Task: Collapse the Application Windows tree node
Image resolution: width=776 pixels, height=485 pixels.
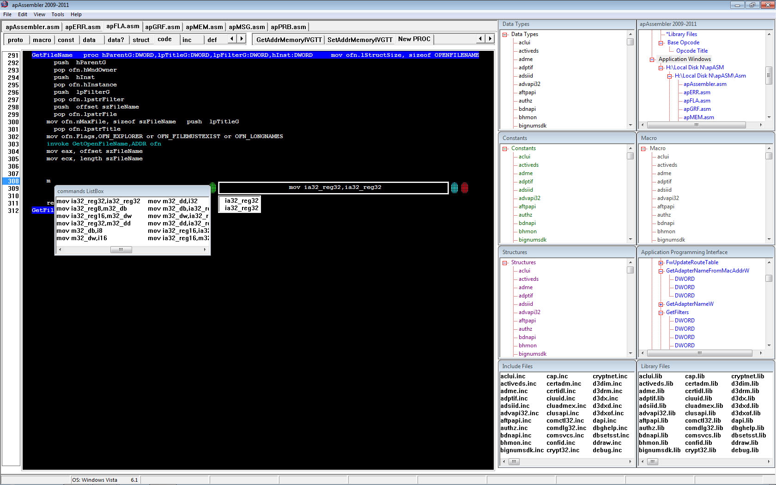Action: point(652,60)
